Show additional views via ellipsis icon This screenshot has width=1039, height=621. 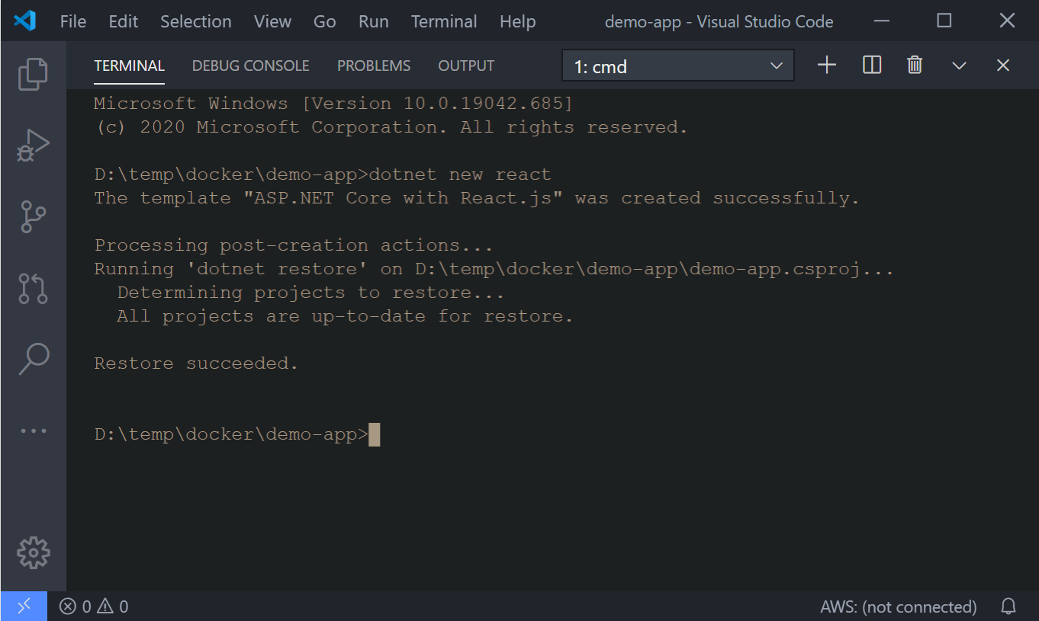pyautogui.click(x=33, y=431)
